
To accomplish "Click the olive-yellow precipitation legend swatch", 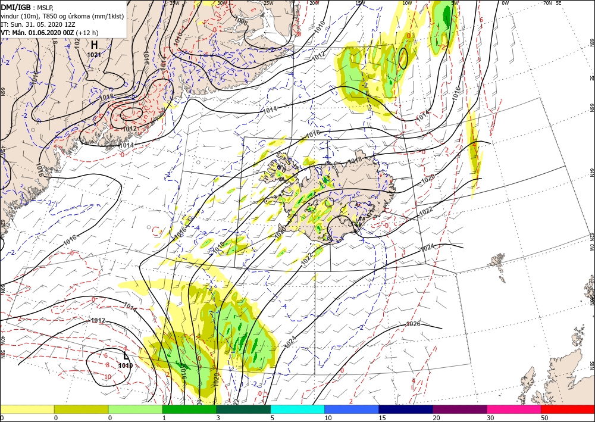I will pos(81,409).
